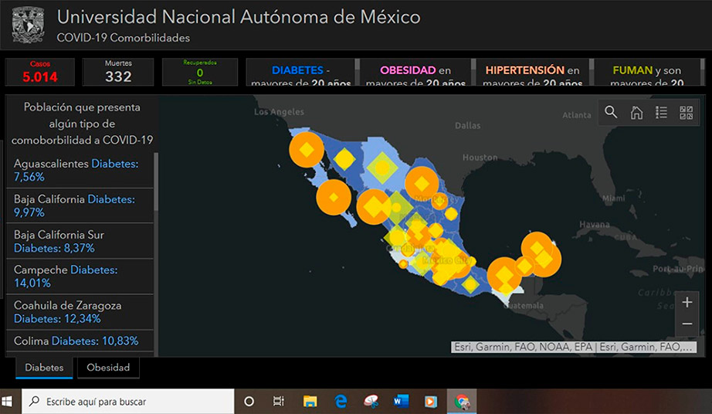The height and width of the screenshot is (414, 712).
Task: Switch to Chrome on taskbar
Action: (462, 402)
